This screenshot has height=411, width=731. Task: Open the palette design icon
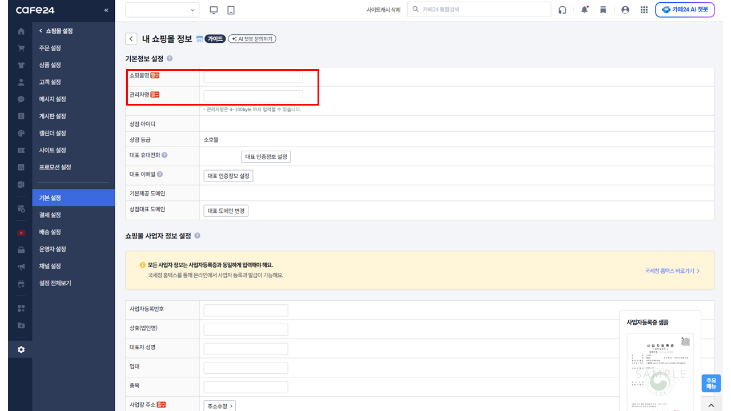[x=21, y=133]
